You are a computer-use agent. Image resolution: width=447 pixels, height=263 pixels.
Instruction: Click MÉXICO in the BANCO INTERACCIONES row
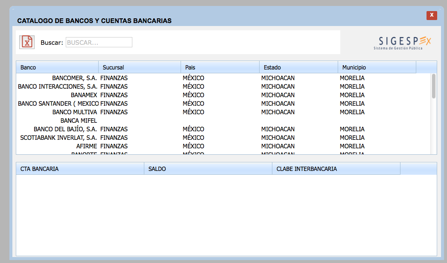(x=193, y=87)
